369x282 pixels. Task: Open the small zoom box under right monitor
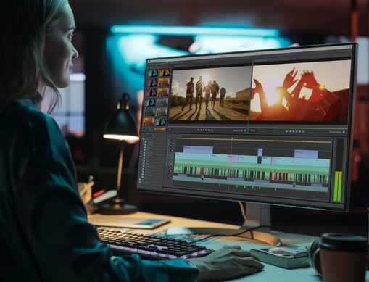coord(252,131)
